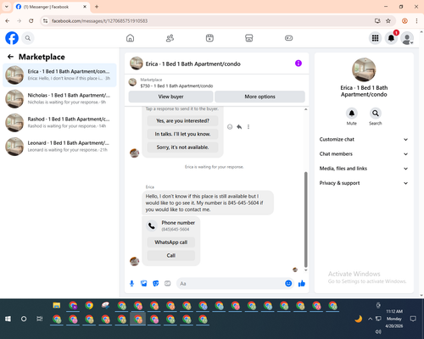Click the phone handset icon in the card
The height and width of the screenshot is (339, 424).
tap(152, 225)
